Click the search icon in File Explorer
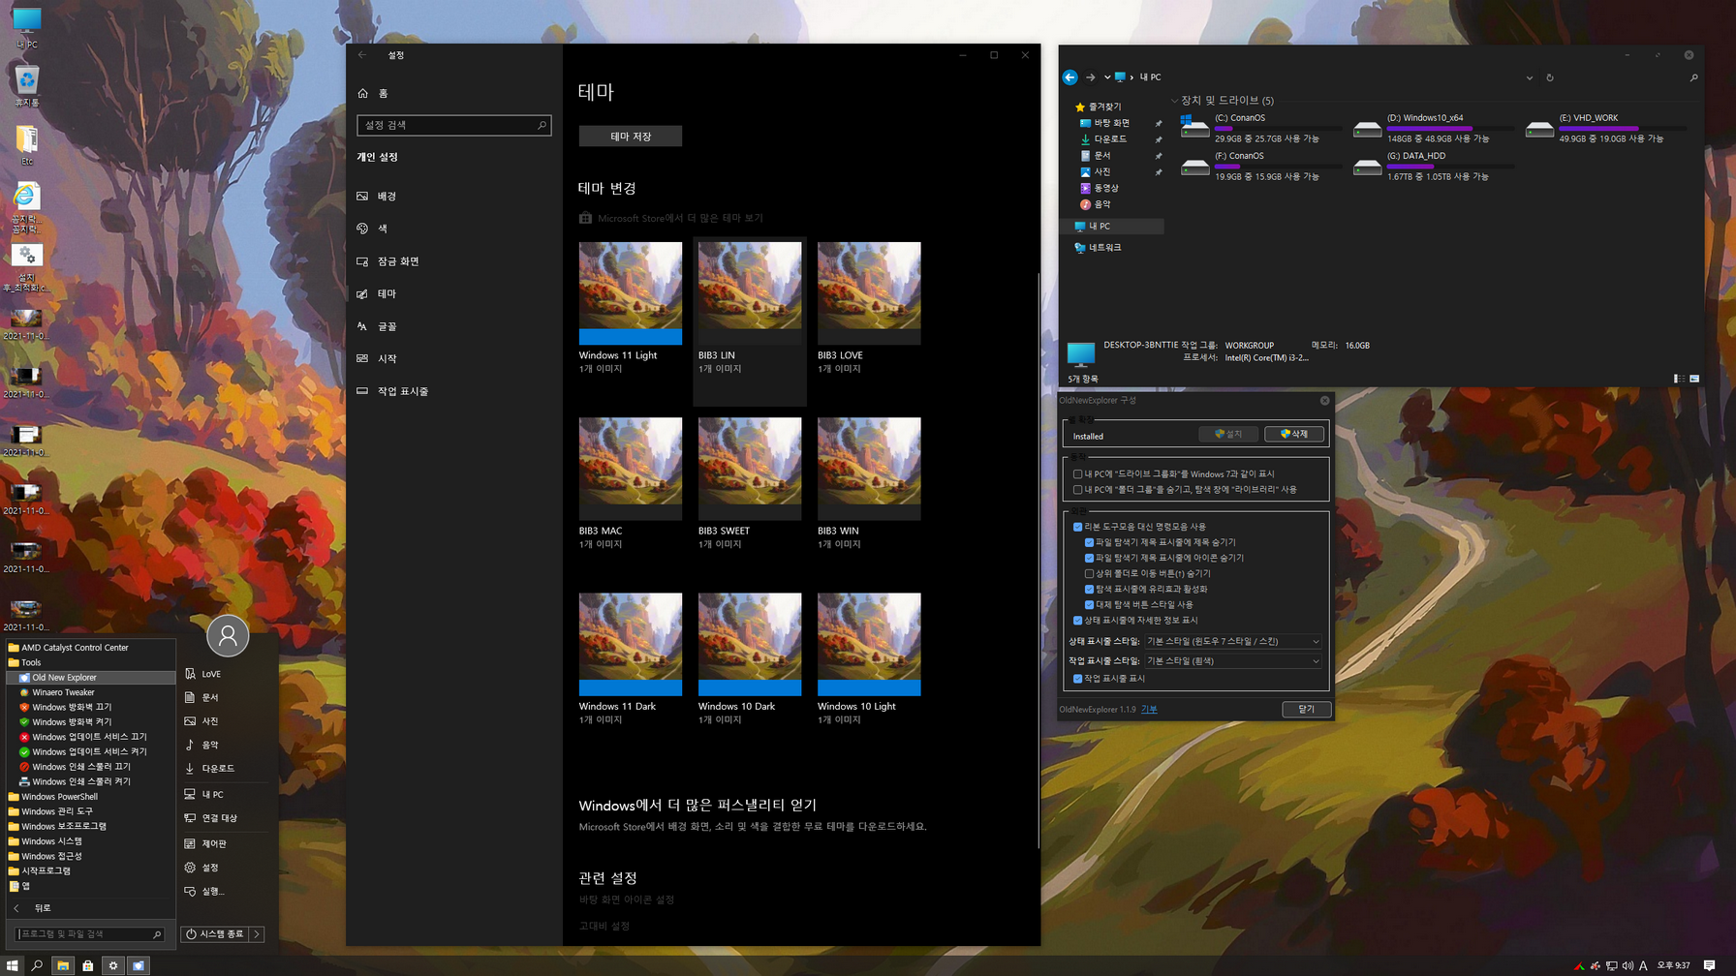This screenshot has width=1736, height=976. click(1693, 77)
